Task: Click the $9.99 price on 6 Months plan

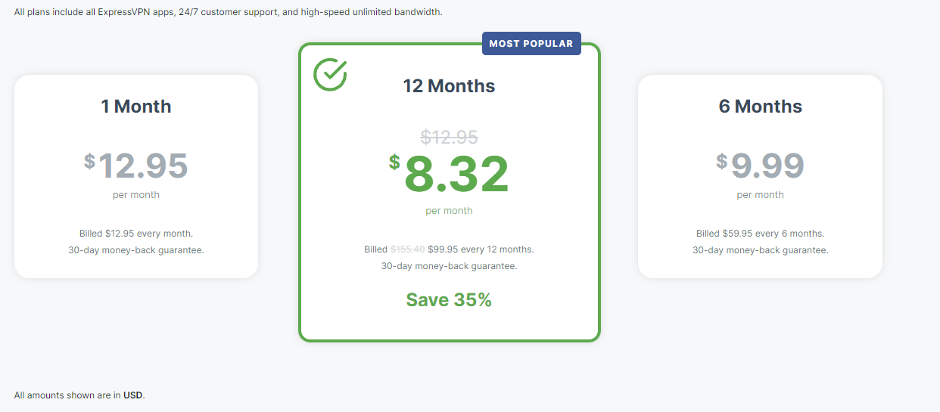Action: 760,166
